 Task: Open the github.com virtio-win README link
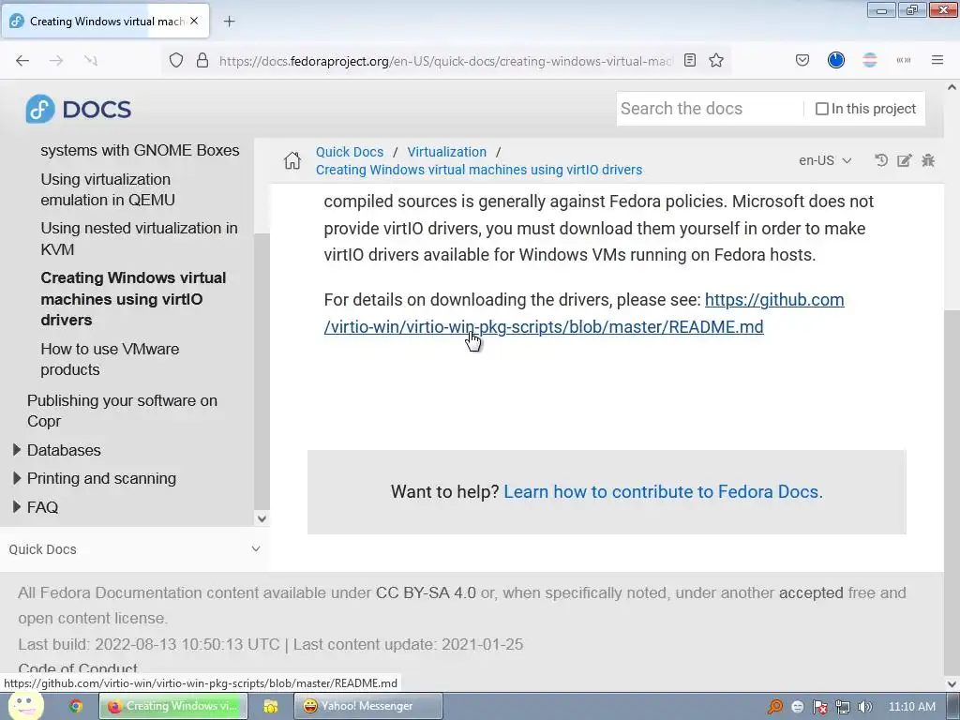(x=544, y=327)
